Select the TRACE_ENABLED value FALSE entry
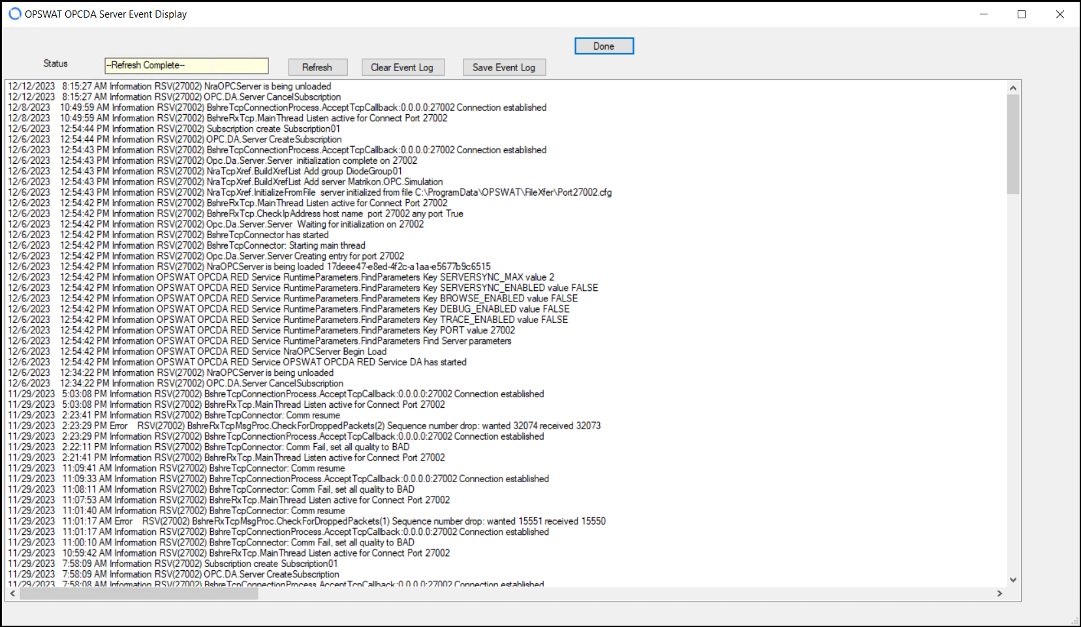1081x627 pixels. click(x=288, y=320)
